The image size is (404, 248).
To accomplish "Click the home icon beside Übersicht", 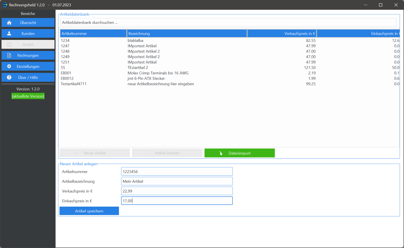I will 9,23.
